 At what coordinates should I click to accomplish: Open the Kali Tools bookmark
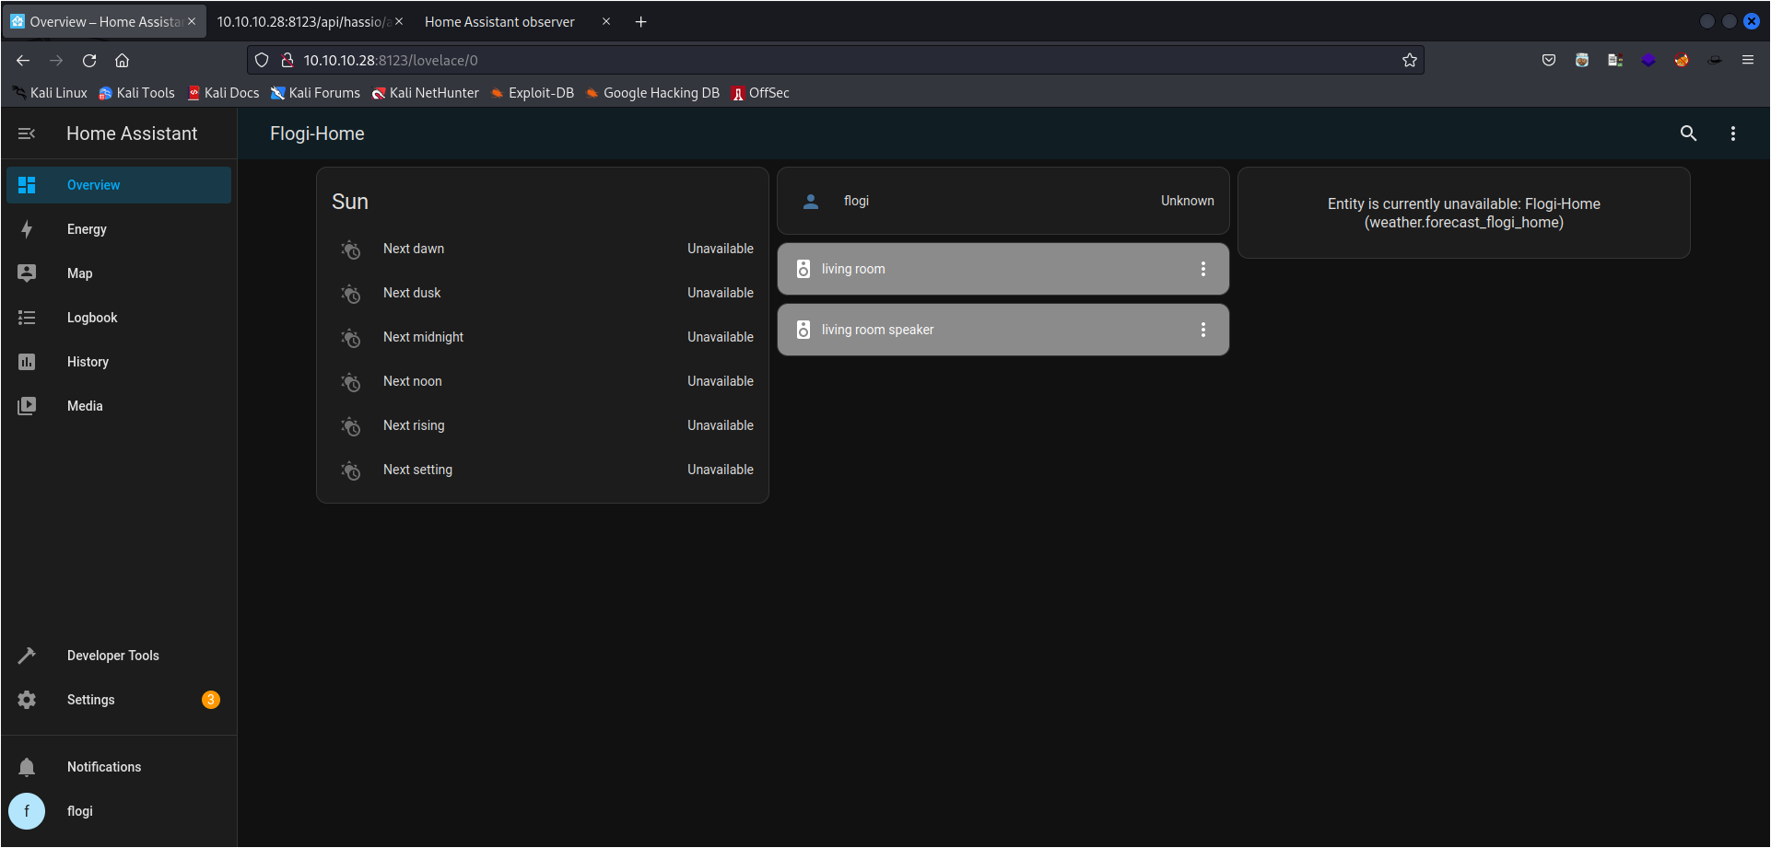(136, 93)
